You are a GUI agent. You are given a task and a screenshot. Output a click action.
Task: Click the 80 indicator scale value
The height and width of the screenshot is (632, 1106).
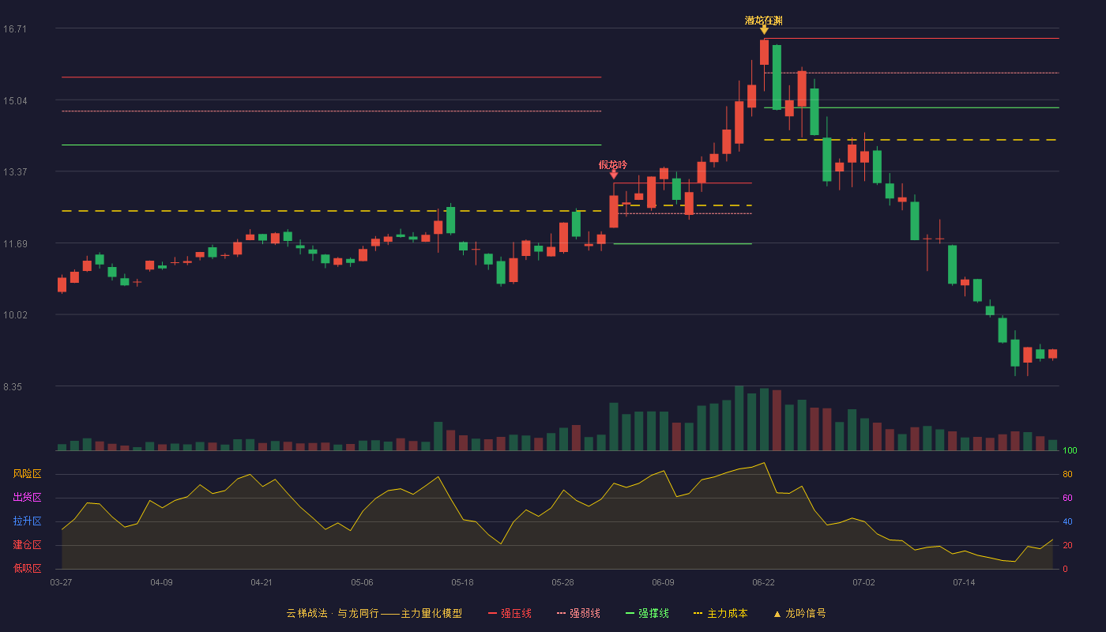click(1067, 475)
